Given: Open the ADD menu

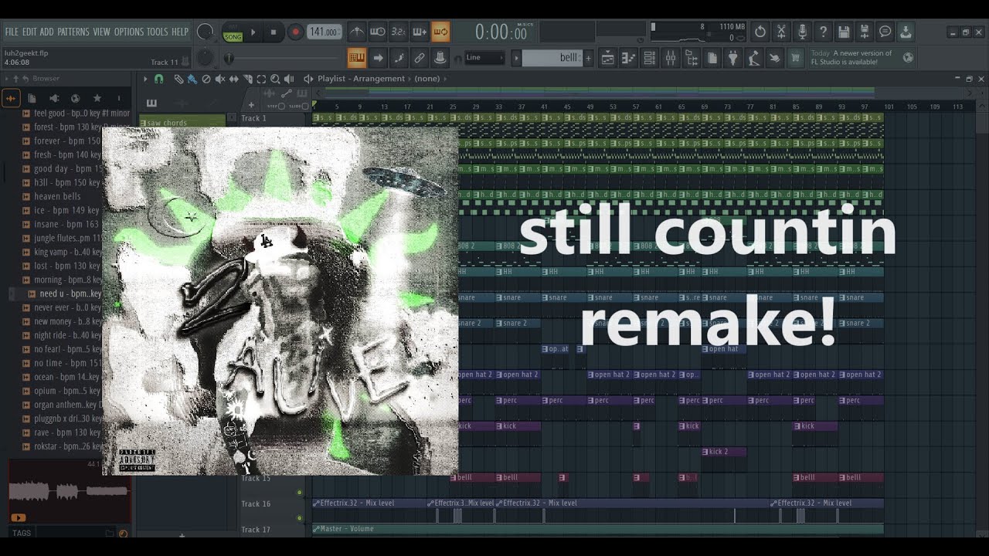Looking at the screenshot, I should [46, 32].
